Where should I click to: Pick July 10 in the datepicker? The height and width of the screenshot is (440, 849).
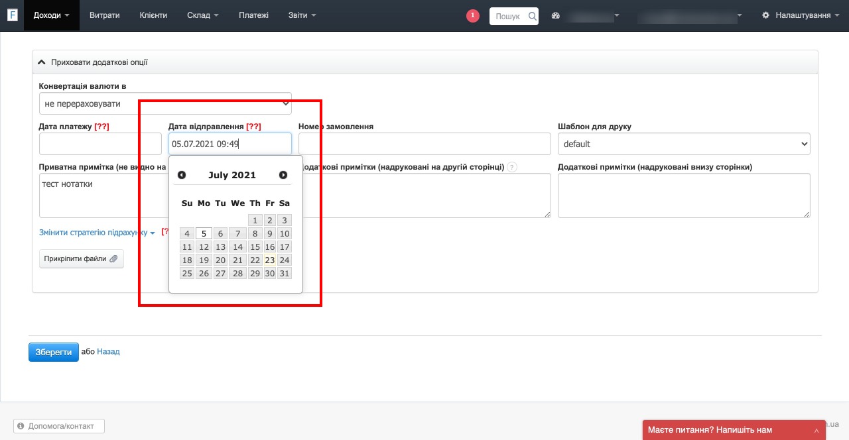pyautogui.click(x=285, y=233)
